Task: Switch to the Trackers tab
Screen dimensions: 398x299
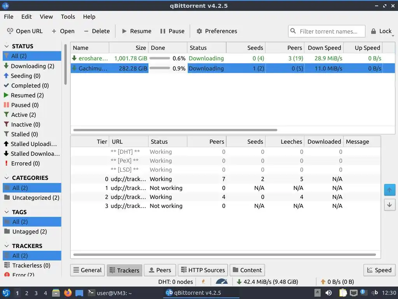Action: (124, 270)
